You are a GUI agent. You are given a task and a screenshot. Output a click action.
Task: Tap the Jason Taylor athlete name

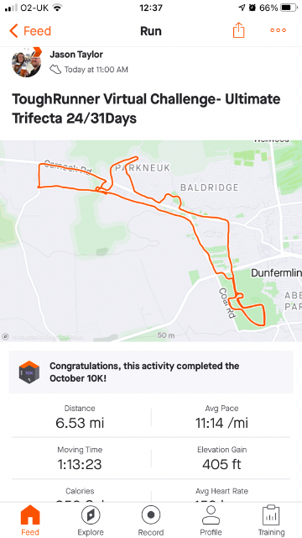point(76,54)
